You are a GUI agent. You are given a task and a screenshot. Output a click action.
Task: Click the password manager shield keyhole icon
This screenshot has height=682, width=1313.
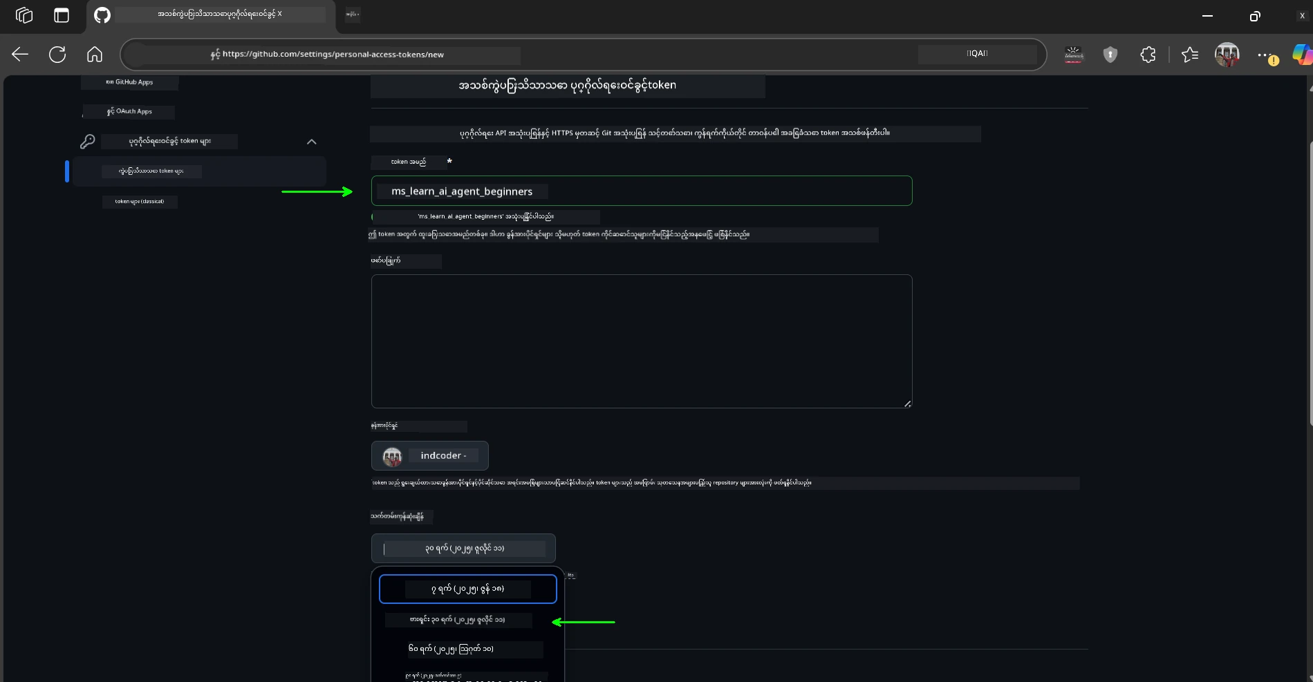point(1110,55)
